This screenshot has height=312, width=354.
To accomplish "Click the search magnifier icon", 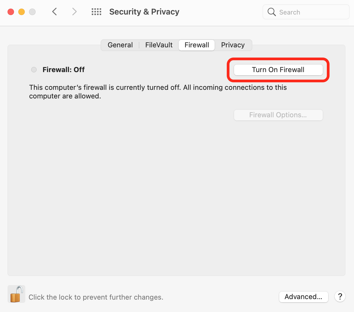I will pos(271,12).
